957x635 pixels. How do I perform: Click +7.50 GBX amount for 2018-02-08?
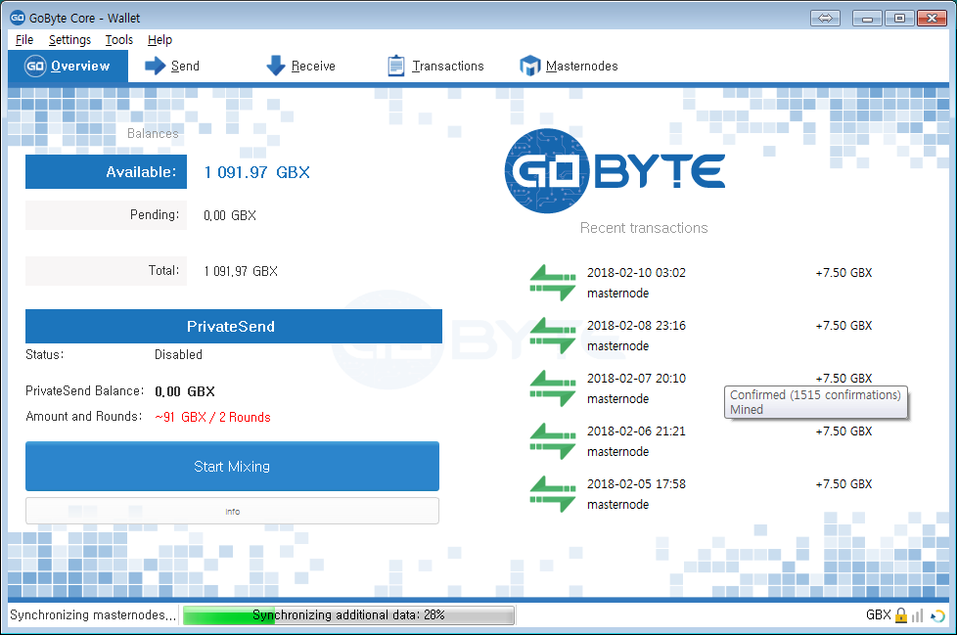tap(844, 326)
